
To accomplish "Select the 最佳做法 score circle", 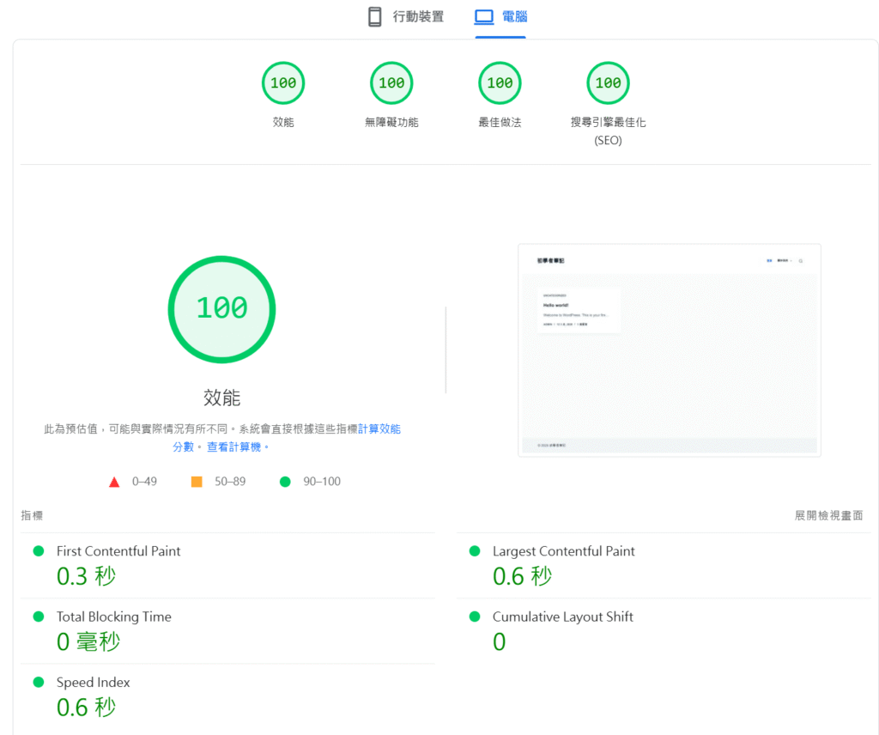I will [500, 84].
